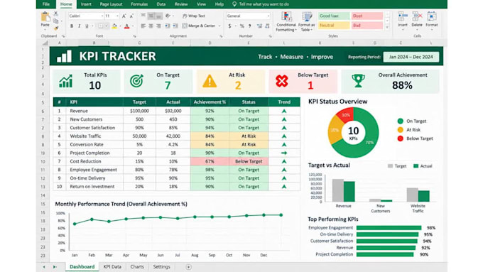Click the Decrease Decimal icon
This screenshot has width=483, height=272.
point(267,26)
